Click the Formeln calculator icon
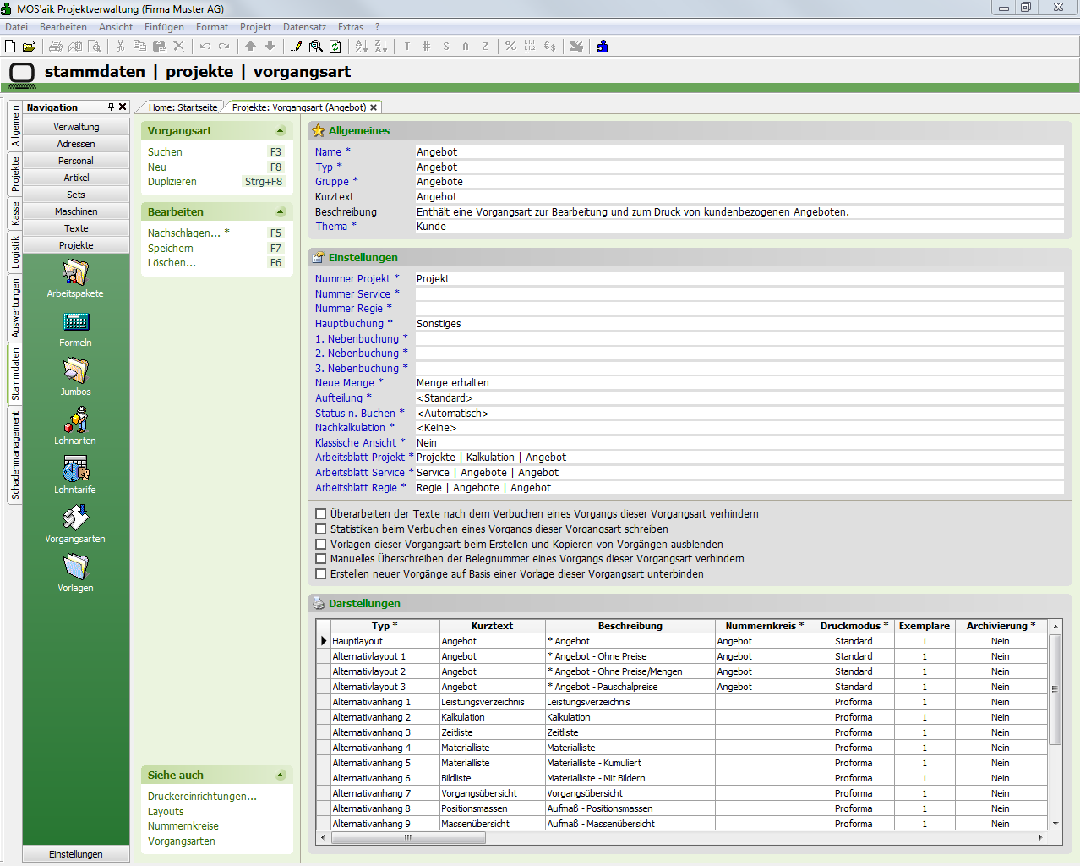 pos(75,322)
